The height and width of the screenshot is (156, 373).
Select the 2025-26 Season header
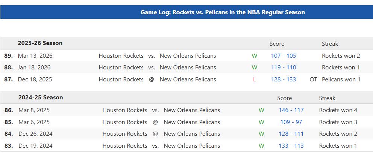tap(40, 43)
